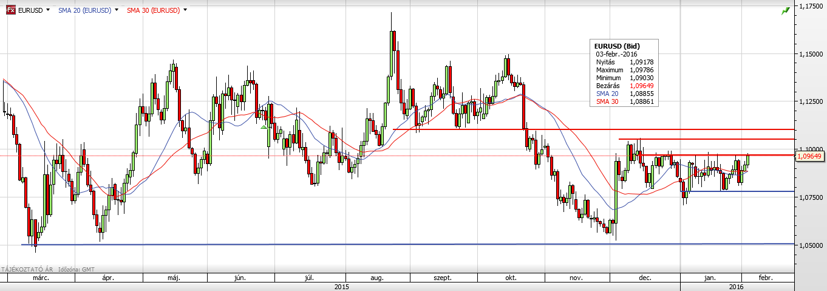
Task: Click the Maximum value 1,09786
Action: click(641, 70)
